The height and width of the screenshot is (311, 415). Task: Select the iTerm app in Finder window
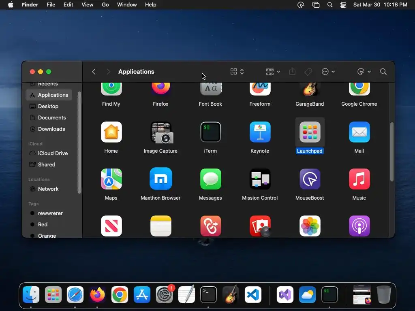[210, 132]
